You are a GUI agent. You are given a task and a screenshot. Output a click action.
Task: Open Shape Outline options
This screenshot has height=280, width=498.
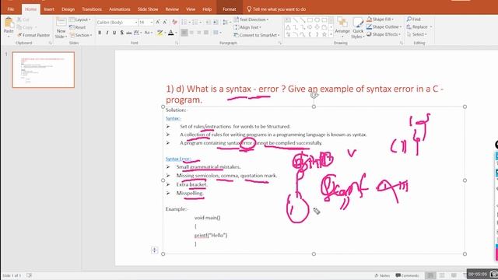384,27
